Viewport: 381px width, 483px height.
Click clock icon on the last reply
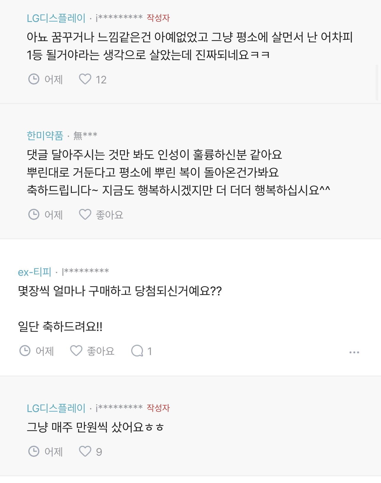coord(34,451)
